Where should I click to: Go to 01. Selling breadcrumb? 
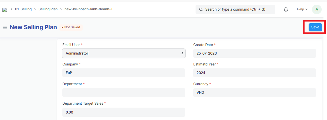(23, 9)
